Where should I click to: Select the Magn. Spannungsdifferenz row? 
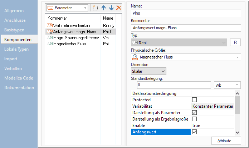click(x=73, y=37)
